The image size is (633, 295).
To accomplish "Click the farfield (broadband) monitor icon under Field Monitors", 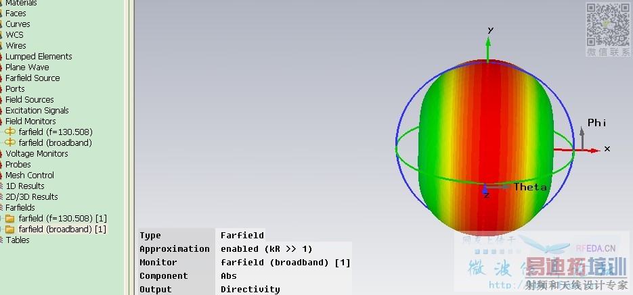I will [9, 142].
